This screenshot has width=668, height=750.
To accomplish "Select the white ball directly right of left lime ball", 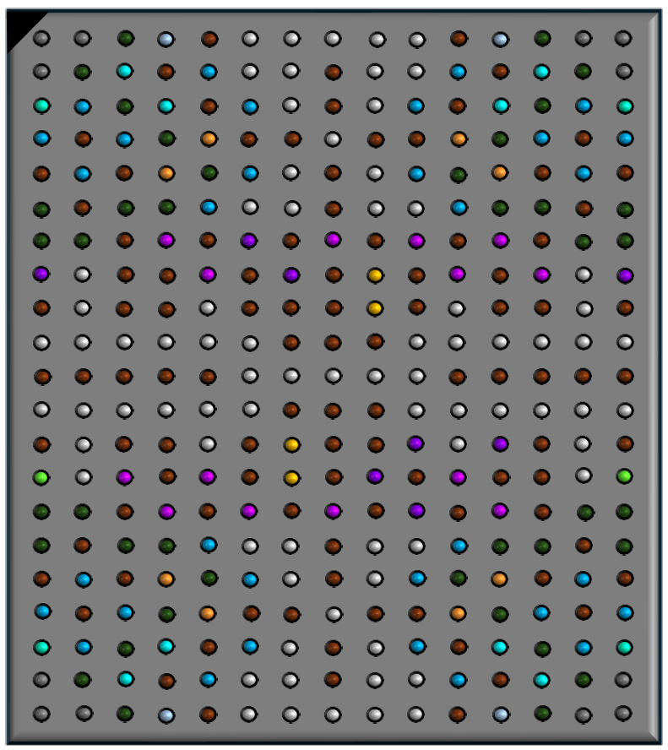I will [x=83, y=477].
